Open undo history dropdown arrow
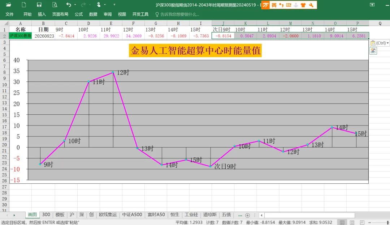390x225 pixels. click(x=75, y=5)
